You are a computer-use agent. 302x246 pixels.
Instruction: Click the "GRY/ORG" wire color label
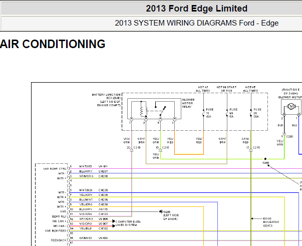pyautogui.click(x=86, y=219)
